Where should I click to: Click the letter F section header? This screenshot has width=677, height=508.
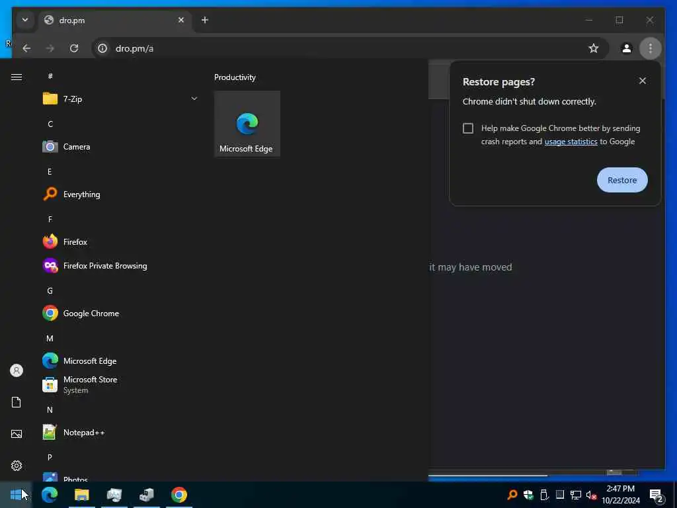[x=50, y=219]
